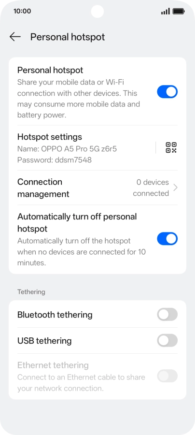The height and width of the screenshot is (435, 195).
Task: Tap the USB tethering label
Action: 44,341
